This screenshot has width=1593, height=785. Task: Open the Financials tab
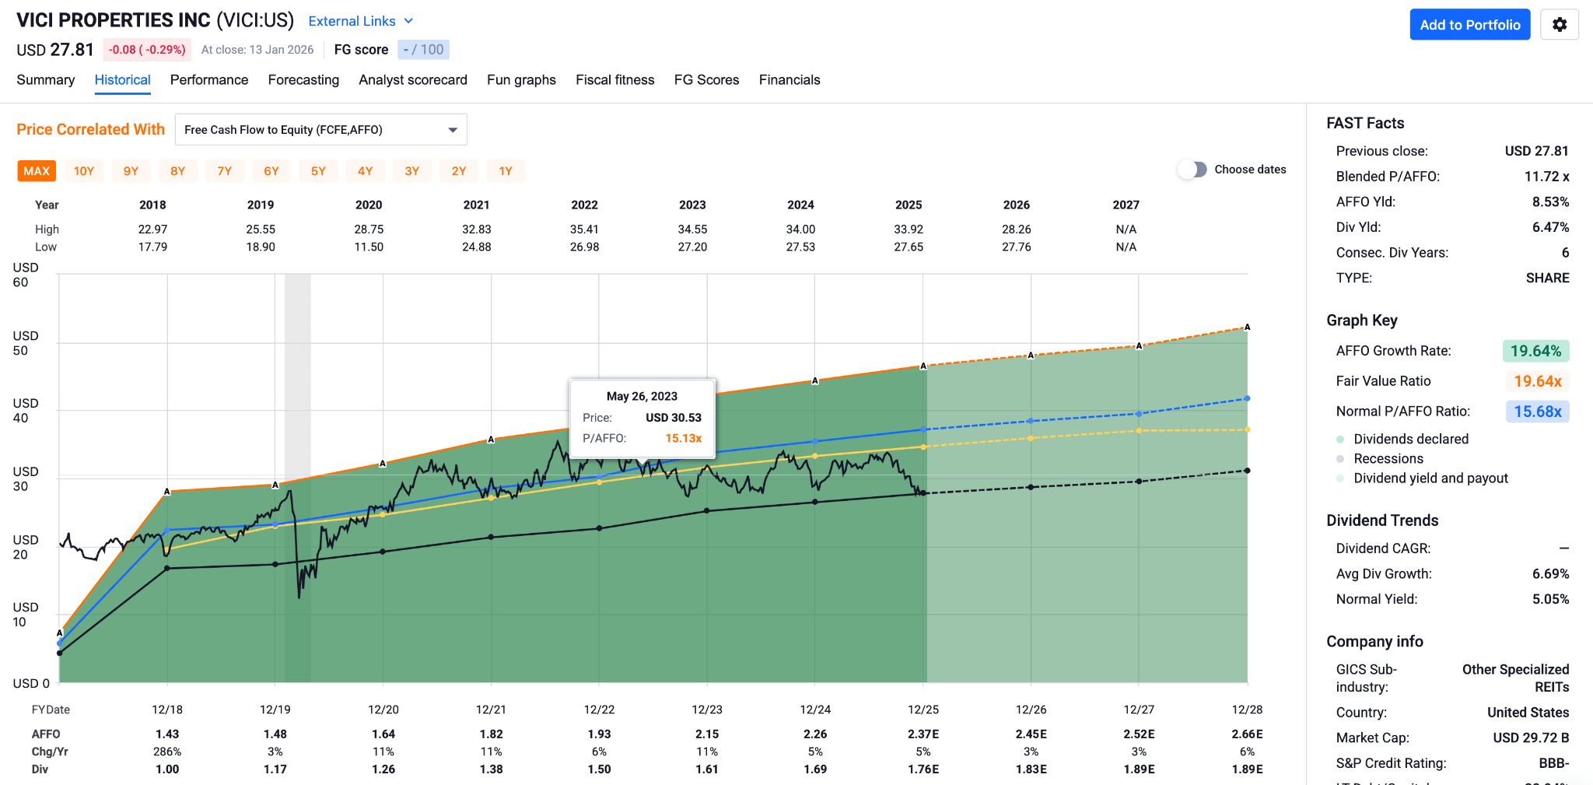pos(789,80)
